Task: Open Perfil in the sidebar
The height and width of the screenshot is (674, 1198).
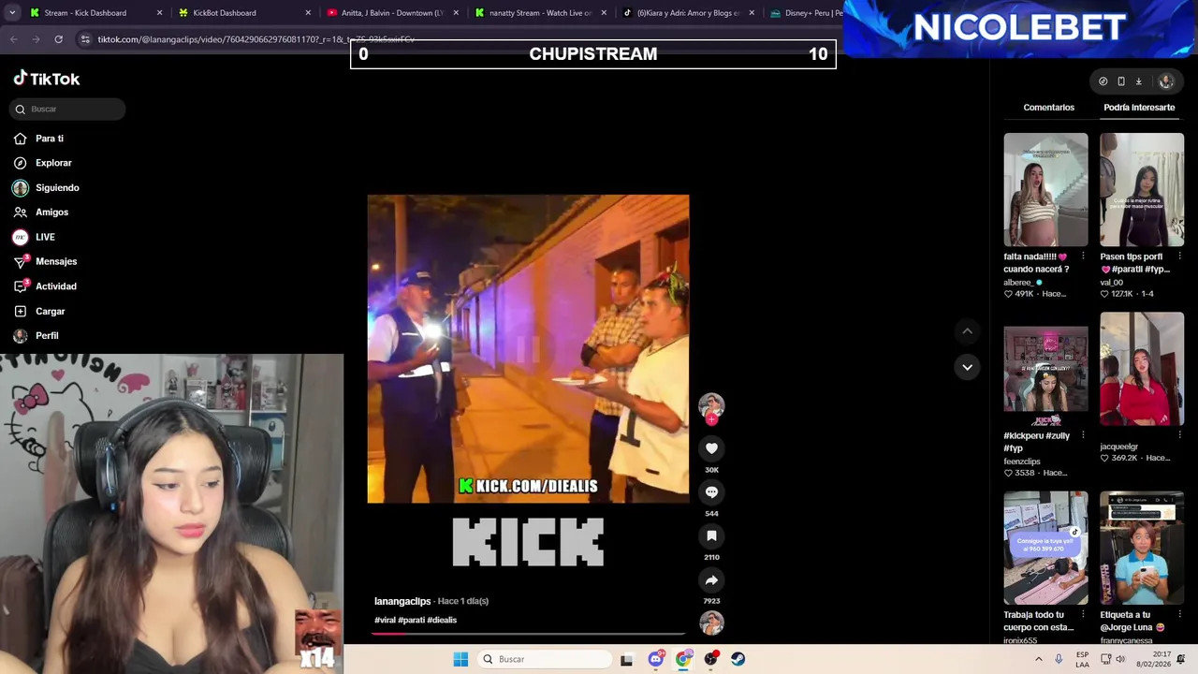Action: 37,335
